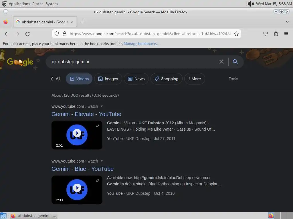
Task: Open the System menu
Action: point(52,4)
